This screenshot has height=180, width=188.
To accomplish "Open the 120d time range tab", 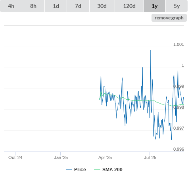I will [129, 6].
